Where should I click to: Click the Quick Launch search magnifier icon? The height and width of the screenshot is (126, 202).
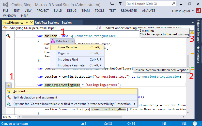174,4
